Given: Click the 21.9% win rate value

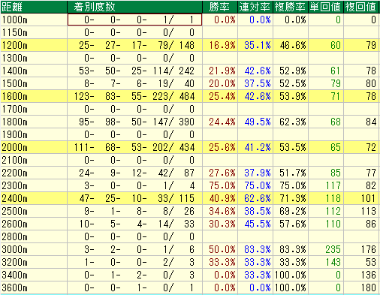Looking at the screenshot, I should click(222, 71).
